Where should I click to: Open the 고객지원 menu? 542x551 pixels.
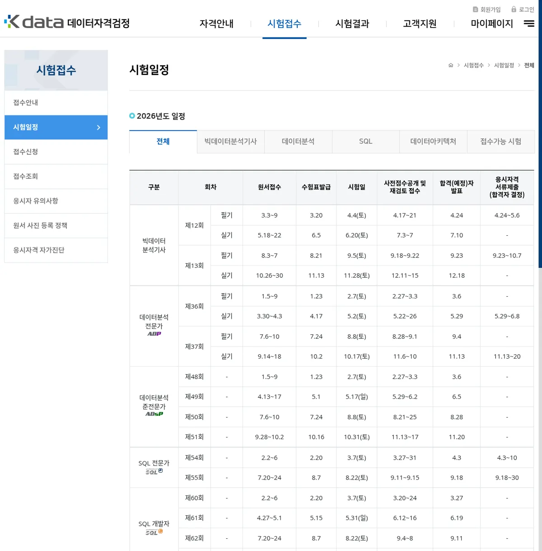pos(420,24)
